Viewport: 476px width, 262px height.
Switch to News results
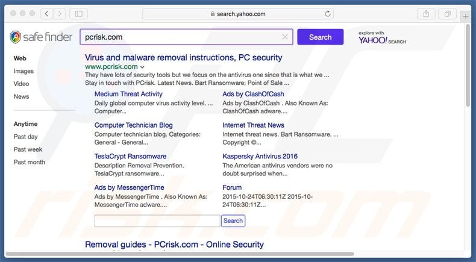tap(21, 96)
